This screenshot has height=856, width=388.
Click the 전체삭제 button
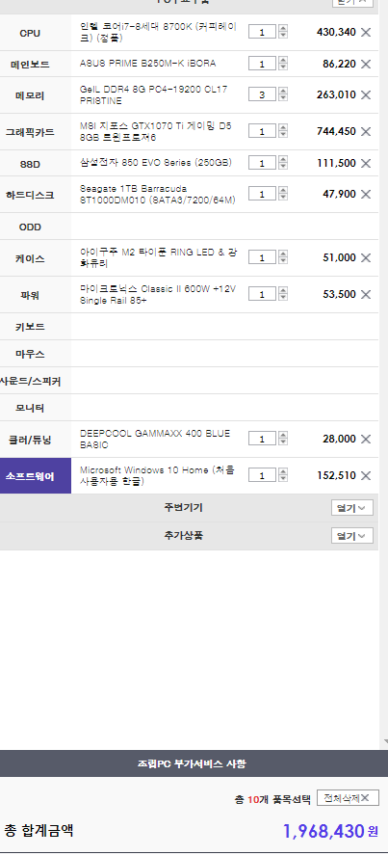point(348,798)
